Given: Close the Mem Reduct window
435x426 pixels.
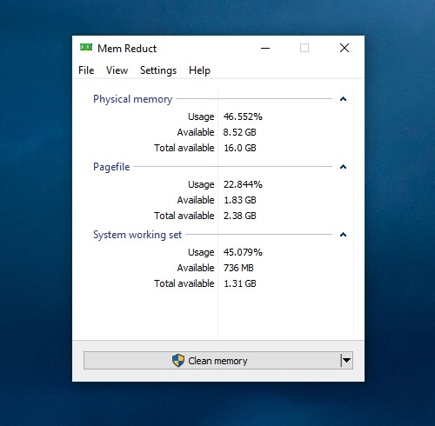Looking at the screenshot, I should 345,48.
